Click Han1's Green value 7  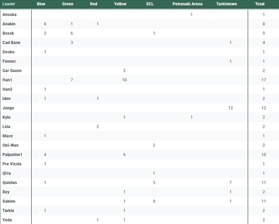[x=72, y=80]
